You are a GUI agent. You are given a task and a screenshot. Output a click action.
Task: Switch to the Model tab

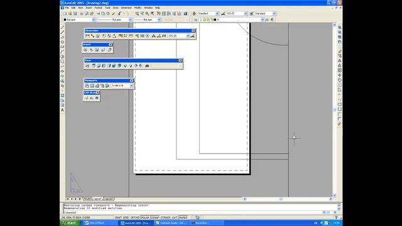(87, 199)
